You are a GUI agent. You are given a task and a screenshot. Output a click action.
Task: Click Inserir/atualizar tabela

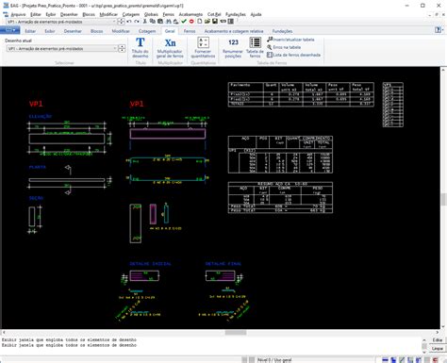click(x=290, y=40)
